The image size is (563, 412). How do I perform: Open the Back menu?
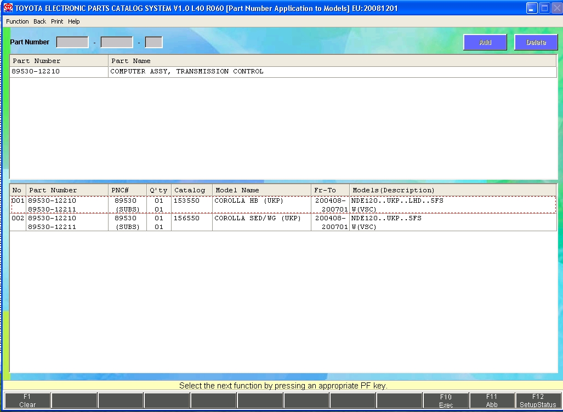(39, 21)
